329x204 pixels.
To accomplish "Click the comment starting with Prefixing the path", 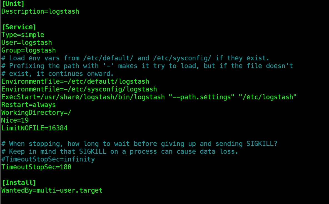I will 147,66.
